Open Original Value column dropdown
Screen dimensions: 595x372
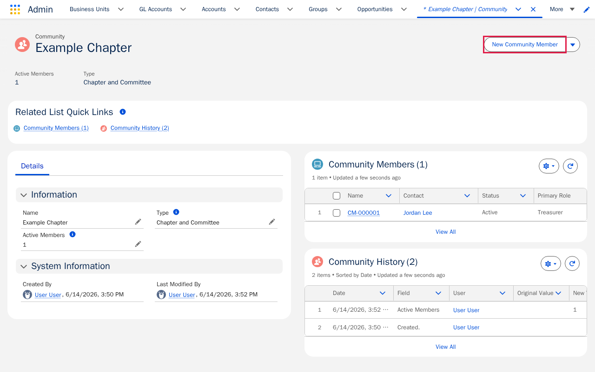tap(558, 293)
